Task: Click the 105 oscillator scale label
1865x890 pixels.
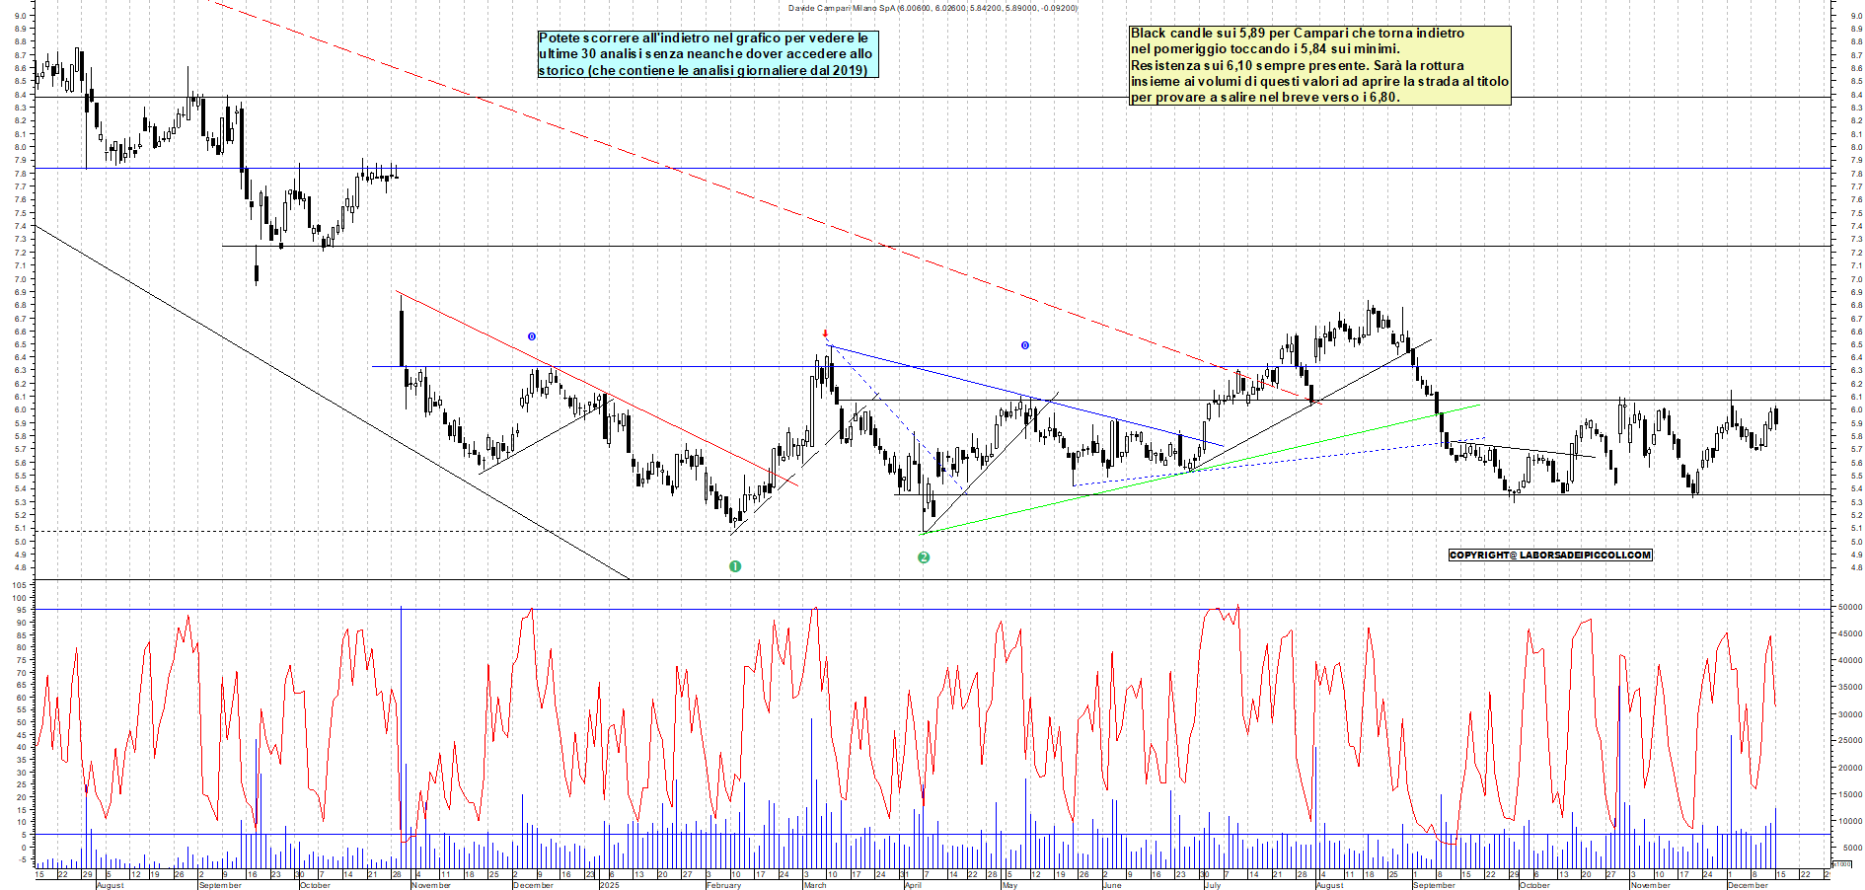Action: click(x=19, y=585)
